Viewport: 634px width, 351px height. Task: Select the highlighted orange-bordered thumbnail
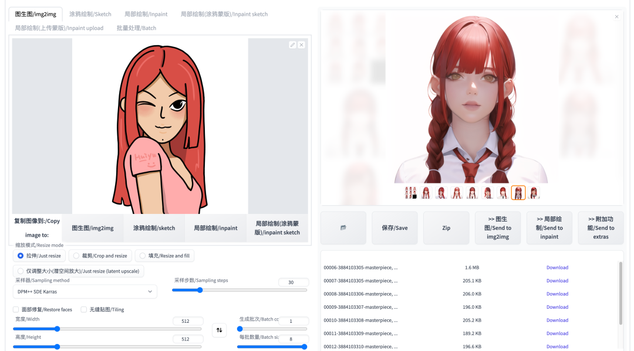[x=518, y=193]
